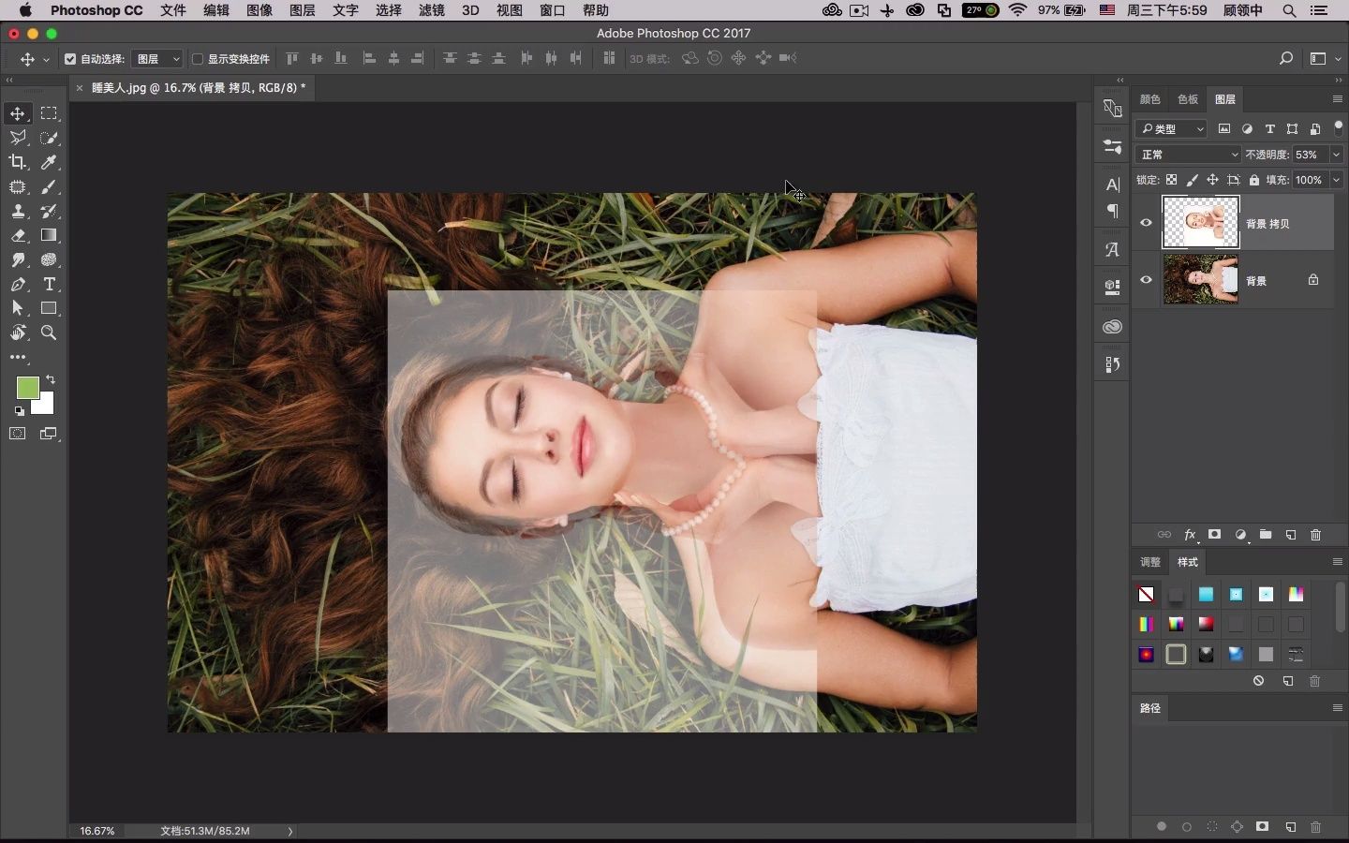
Task: Filter layers by pixel layer type
Action: point(1224,129)
